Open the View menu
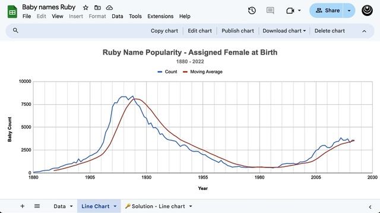This screenshot has width=380, height=213. click(58, 16)
